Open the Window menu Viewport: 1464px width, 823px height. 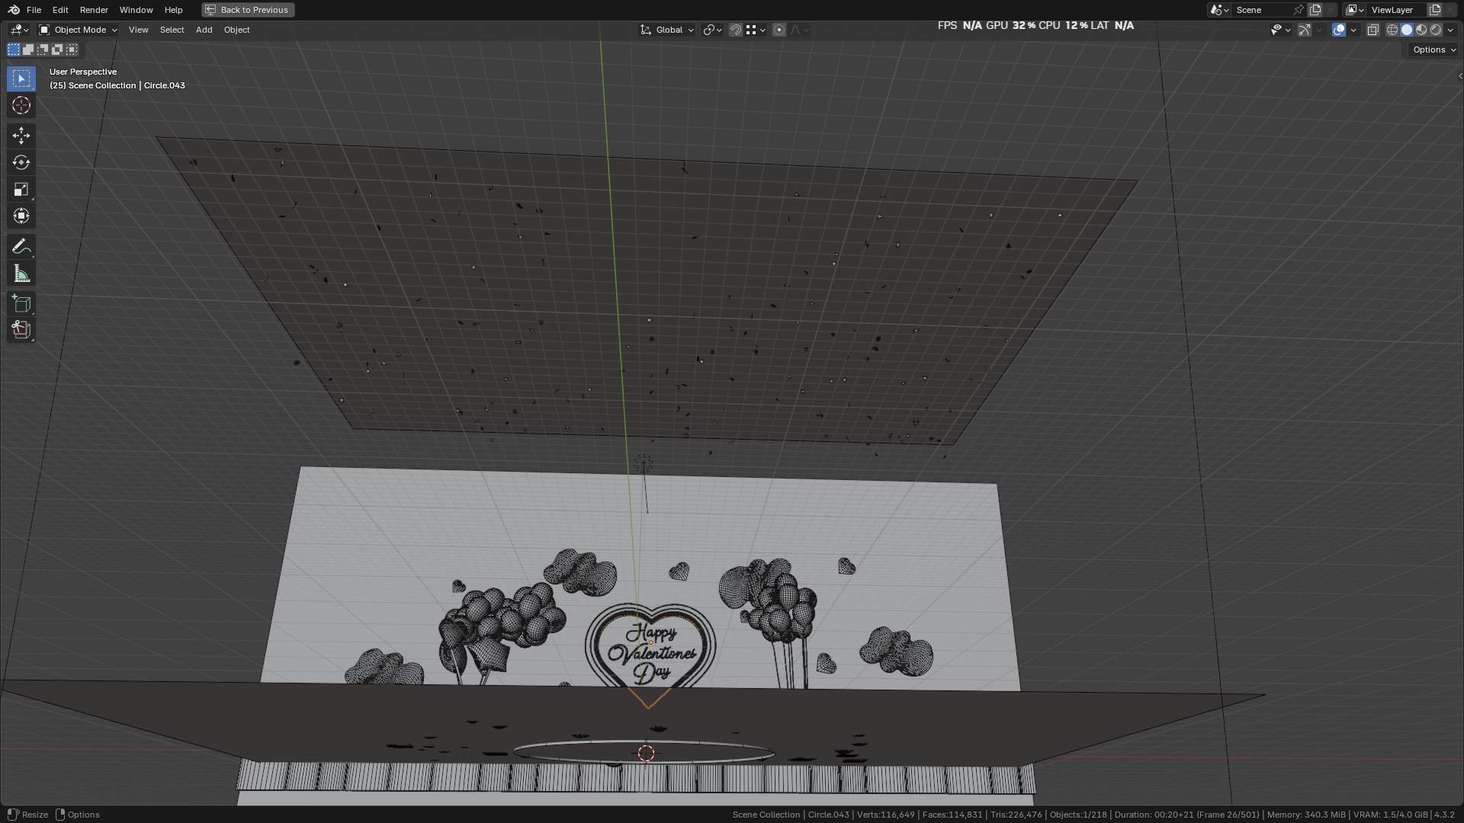(x=136, y=10)
